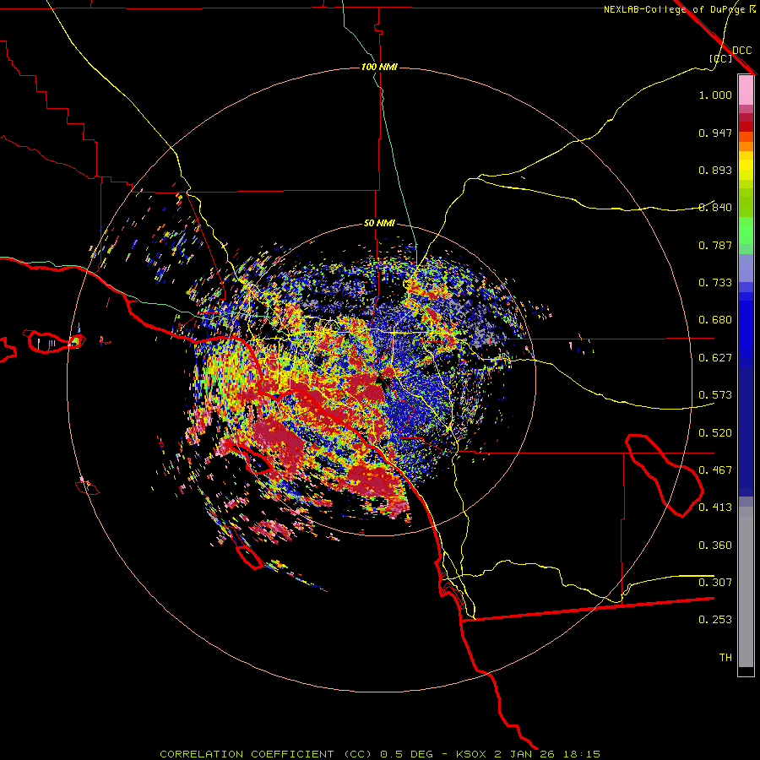Click the 0.360 scale value
760x760 pixels.
715,546
